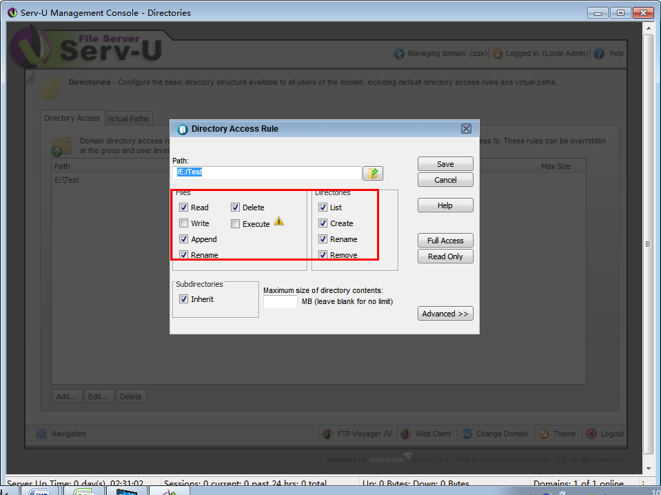The image size is (661, 495).
Task: Click the Help question mark icon
Action: coord(598,54)
